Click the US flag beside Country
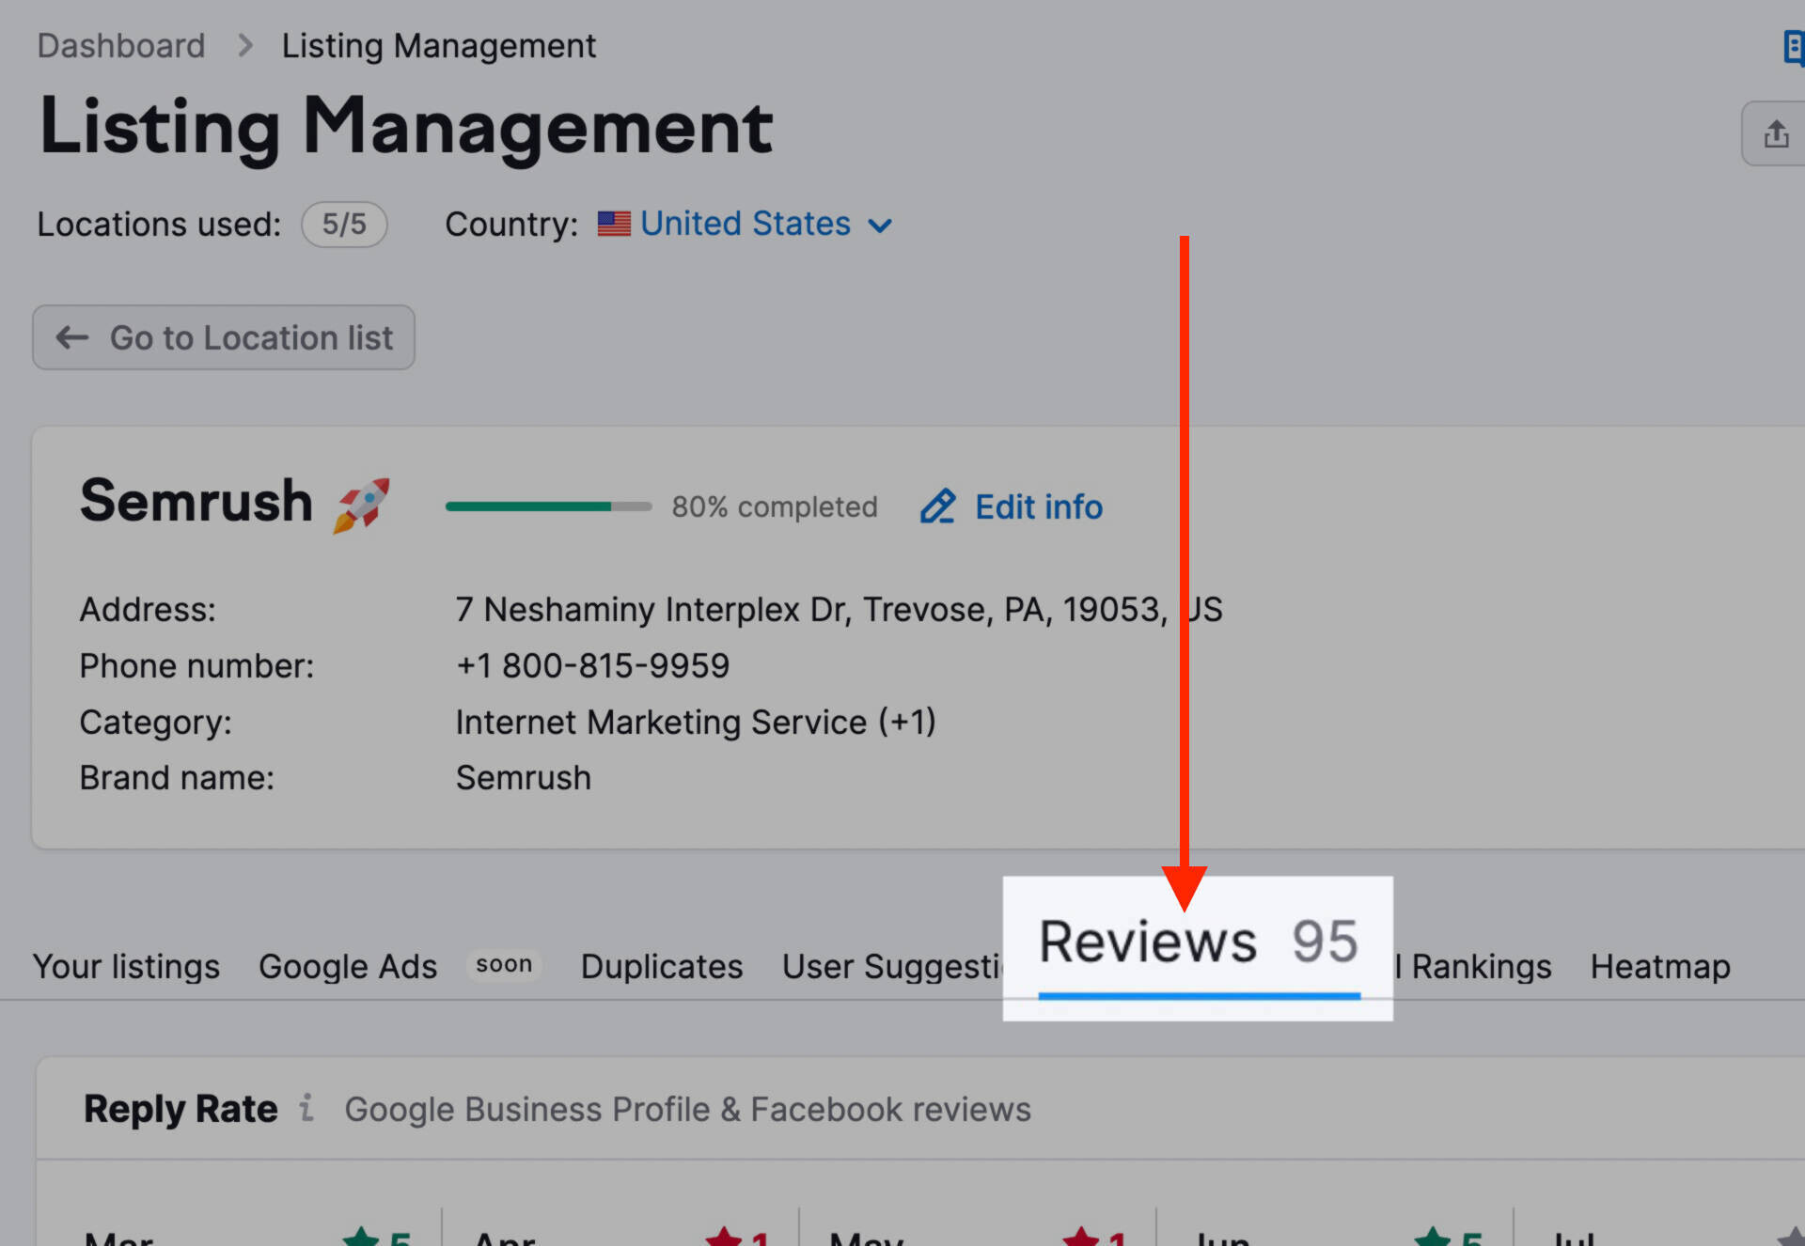 [615, 224]
